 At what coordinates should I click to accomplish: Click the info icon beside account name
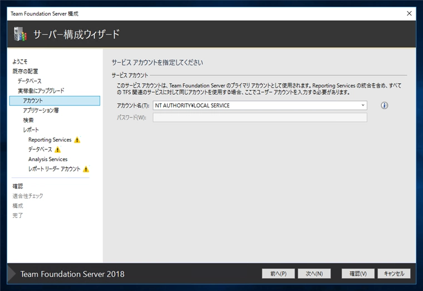tap(384, 105)
